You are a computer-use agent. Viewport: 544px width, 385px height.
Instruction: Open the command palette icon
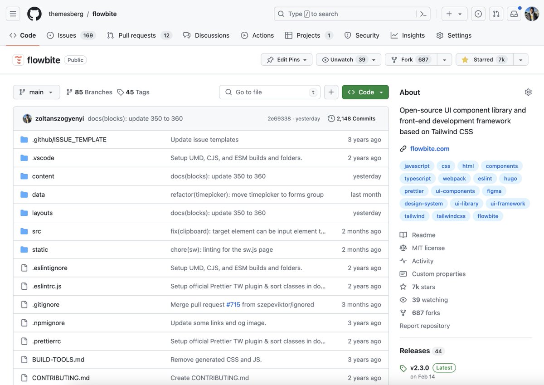click(423, 14)
